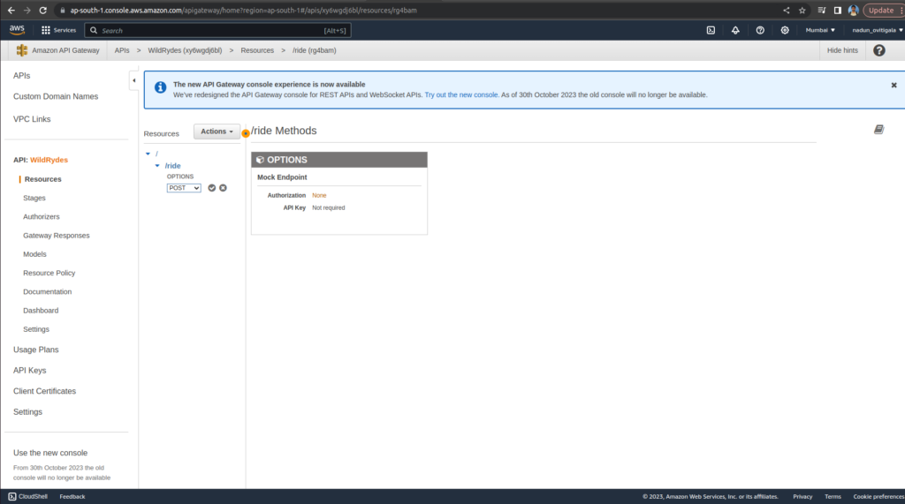Collapse the root / resource tree
Screen dimensions: 905x504
148,154
